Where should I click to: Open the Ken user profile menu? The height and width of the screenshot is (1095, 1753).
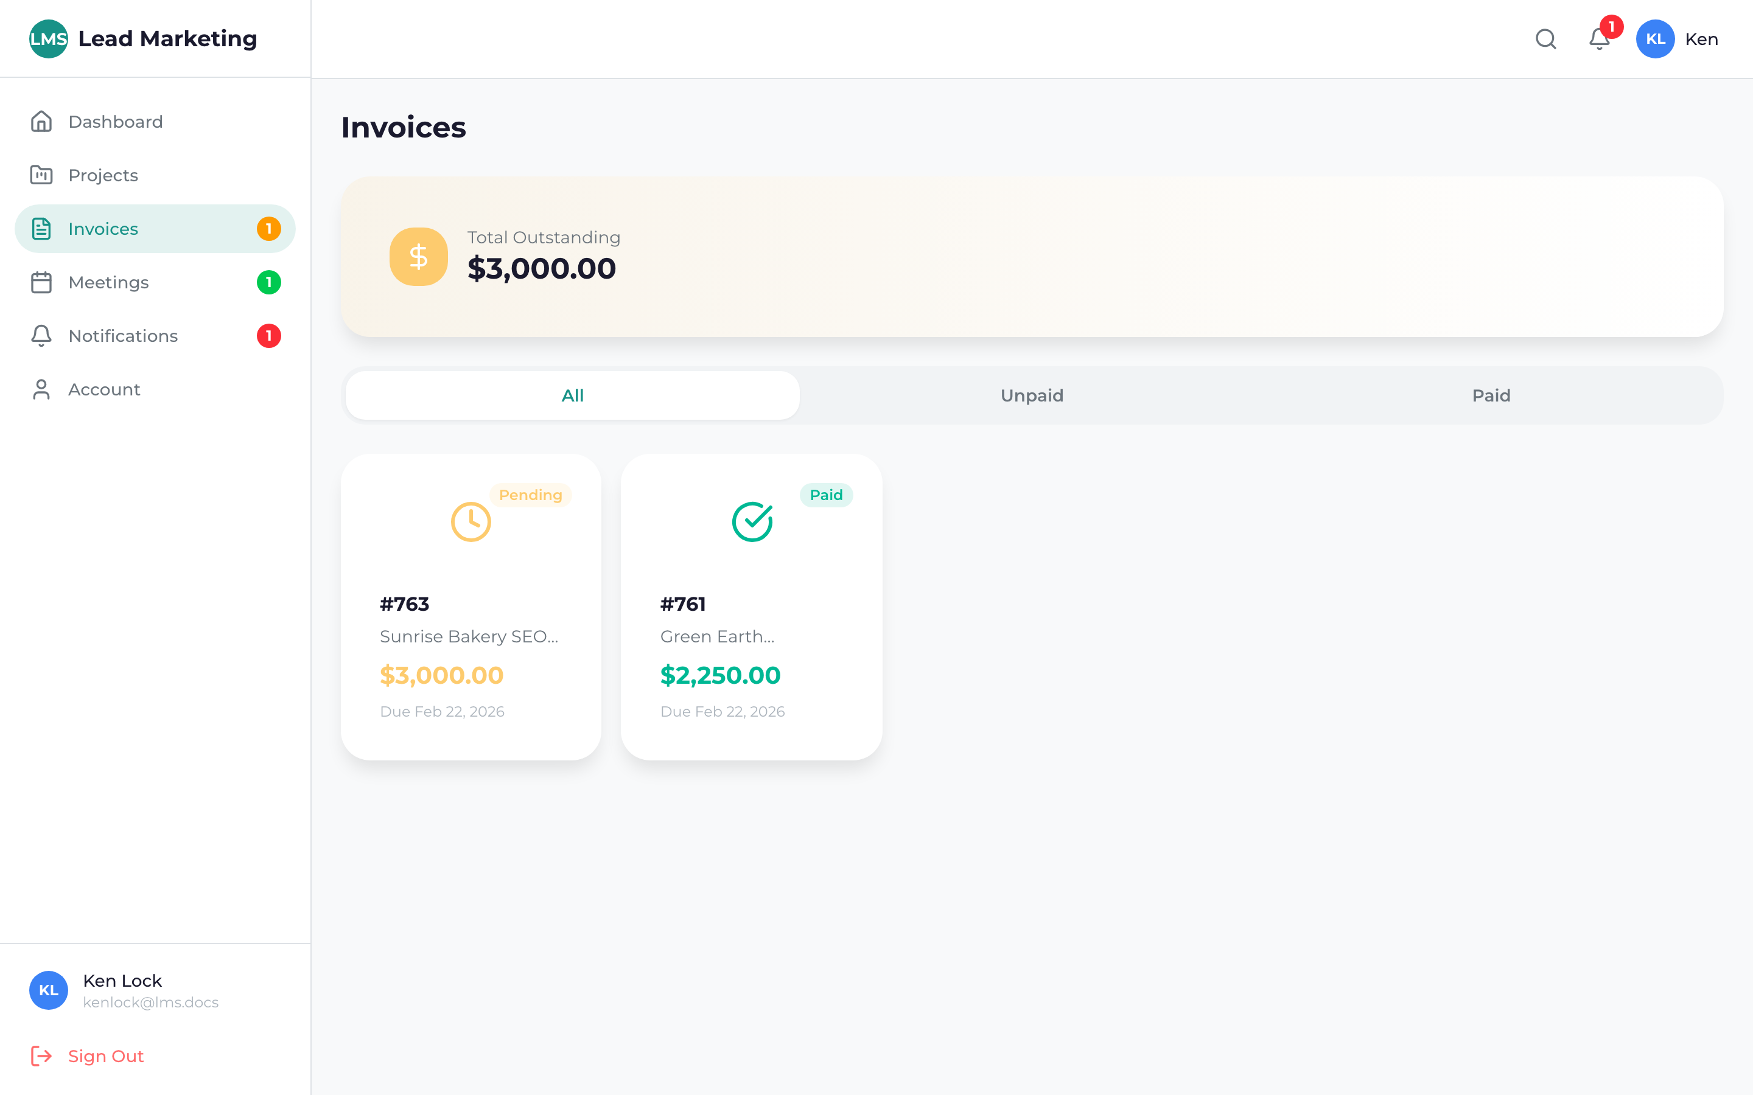1677,39
